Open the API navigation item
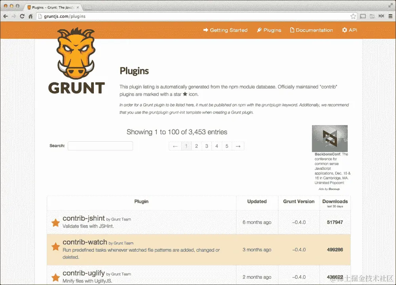396x285 pixels. (x=350, y=30)
